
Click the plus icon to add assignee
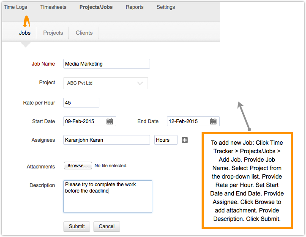point(185,140)
